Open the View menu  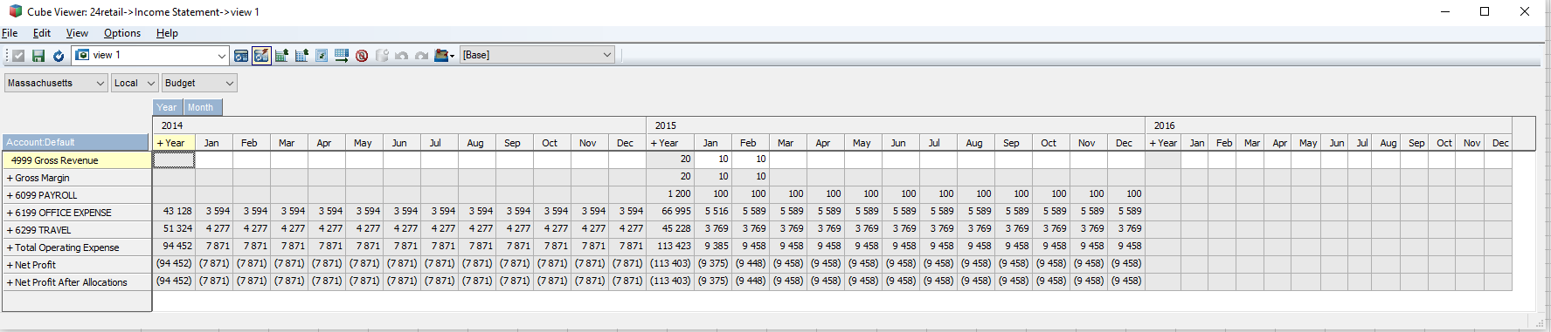click(77, 33)
